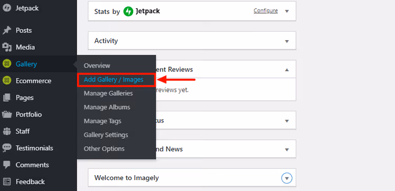Expand the Stats by Jetpack widget
The height and width of the screenshot is (191, 395).
(287, 12)
